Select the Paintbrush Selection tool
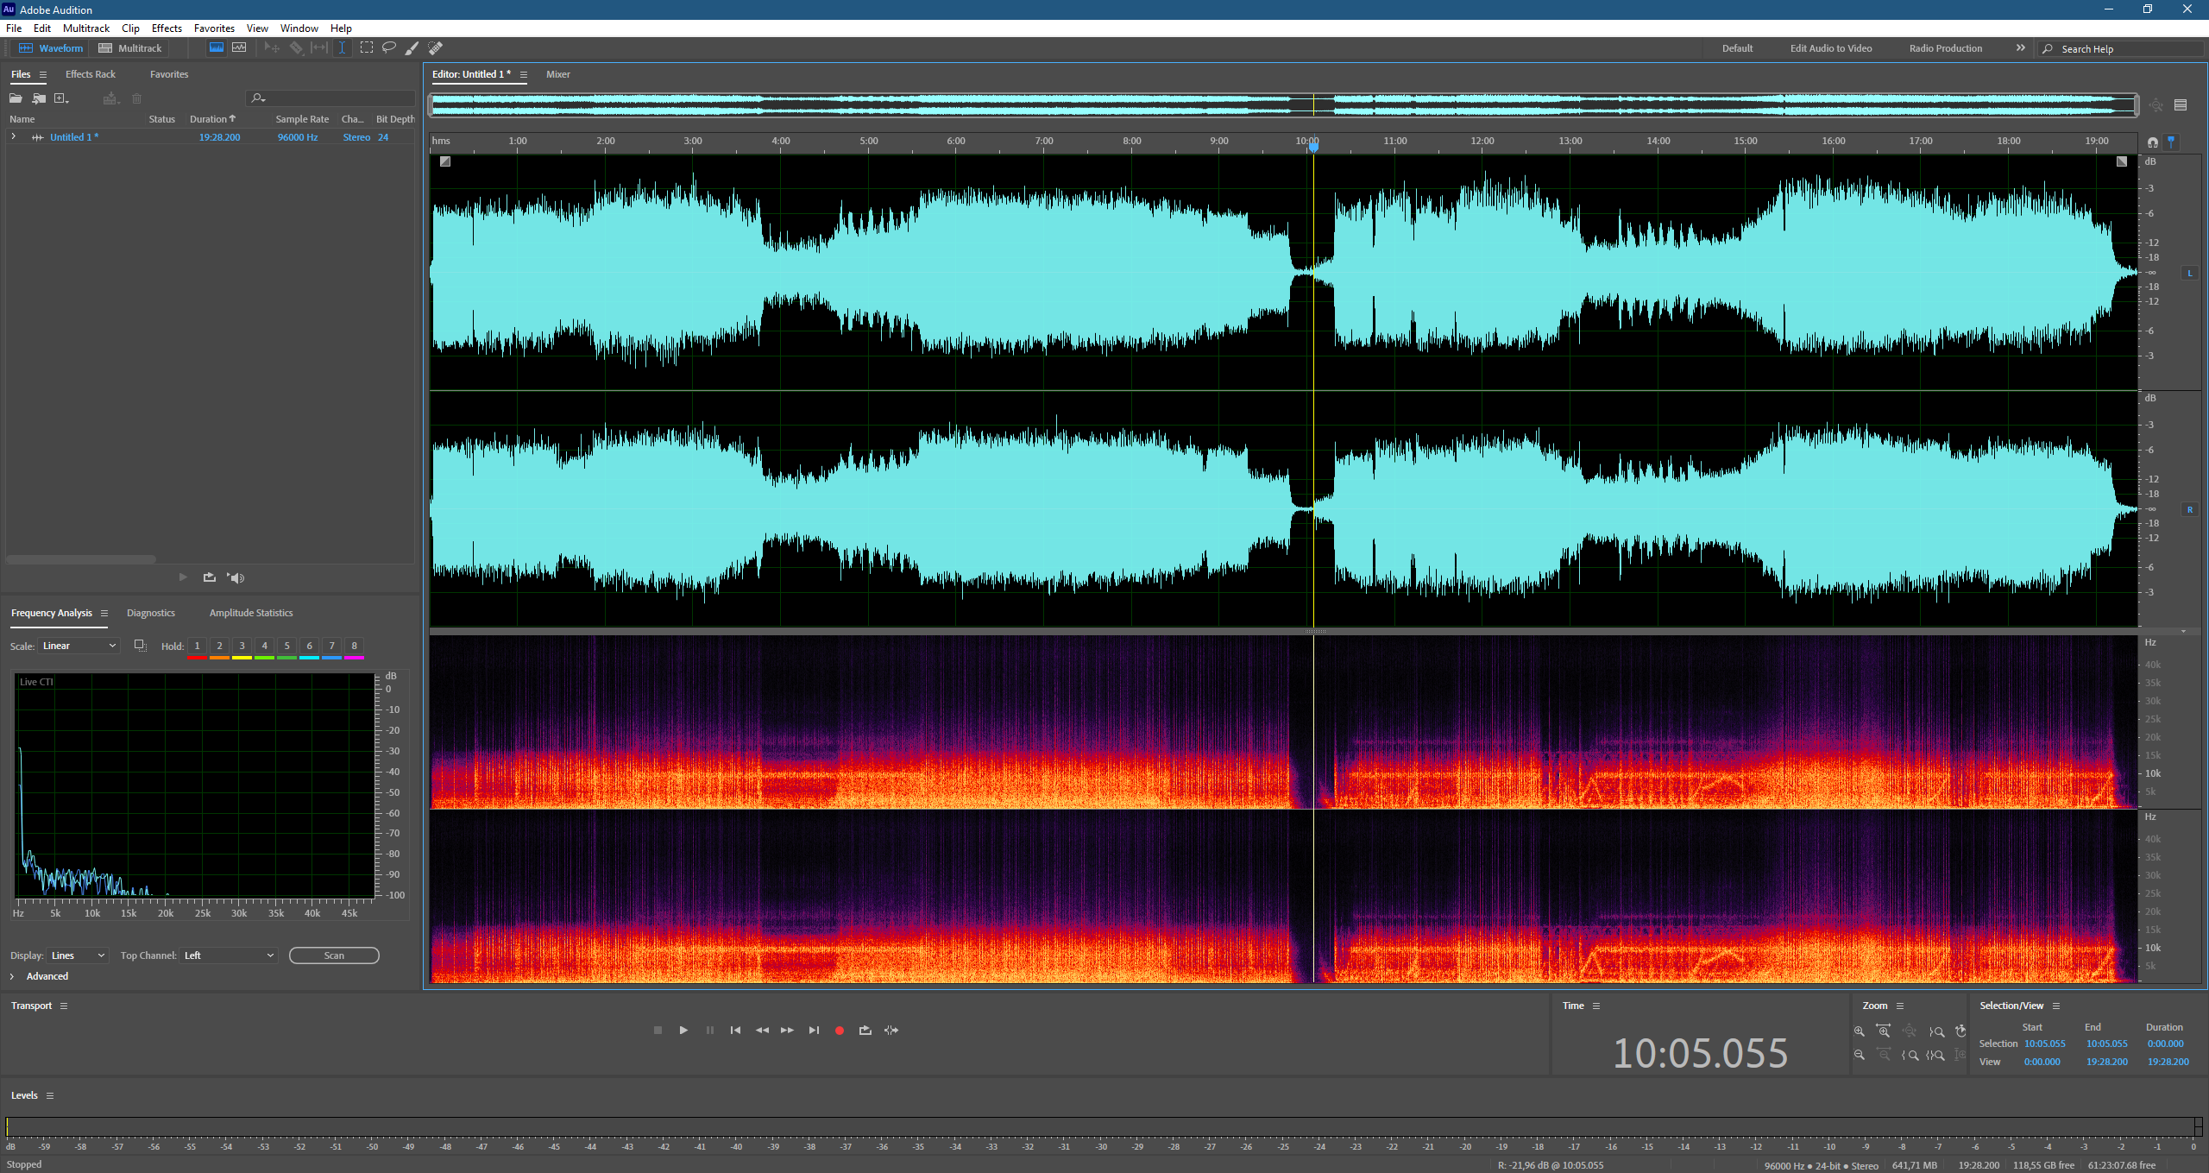 (412, 48)
